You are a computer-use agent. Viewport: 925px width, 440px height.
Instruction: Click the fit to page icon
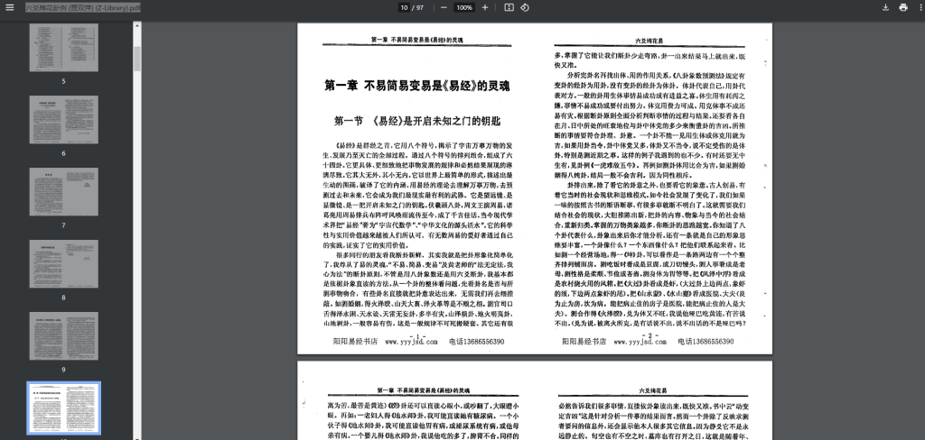(509, 7)
